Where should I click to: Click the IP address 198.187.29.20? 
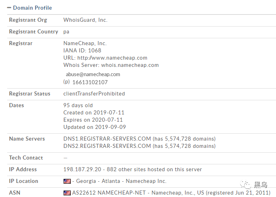coord(82,169)
